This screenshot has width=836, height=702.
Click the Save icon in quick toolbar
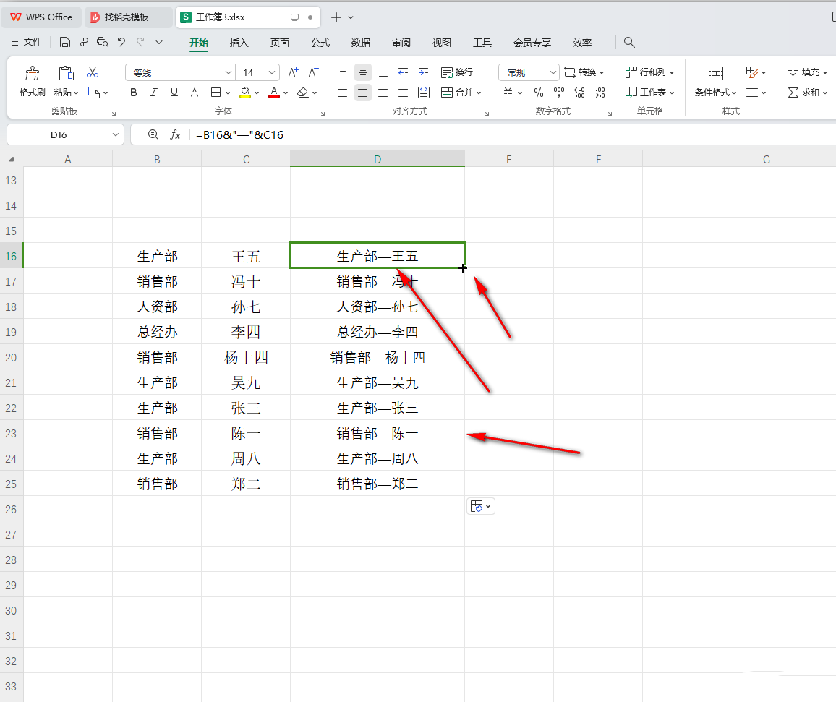click(64, 42)
